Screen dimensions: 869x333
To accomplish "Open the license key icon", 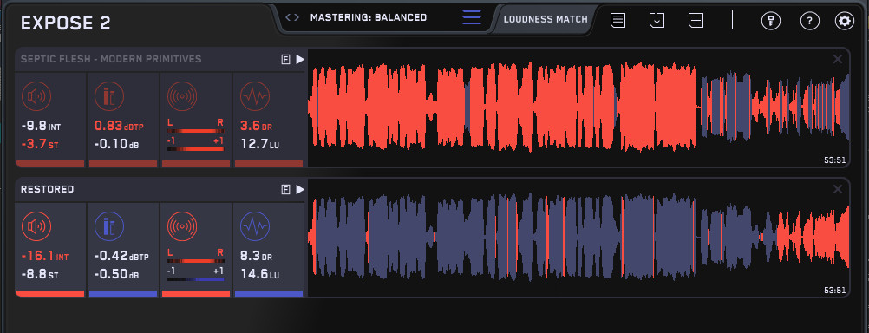I will [770, 21].
